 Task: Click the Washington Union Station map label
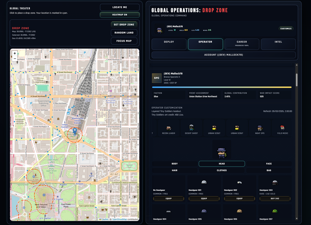point(78,120)
